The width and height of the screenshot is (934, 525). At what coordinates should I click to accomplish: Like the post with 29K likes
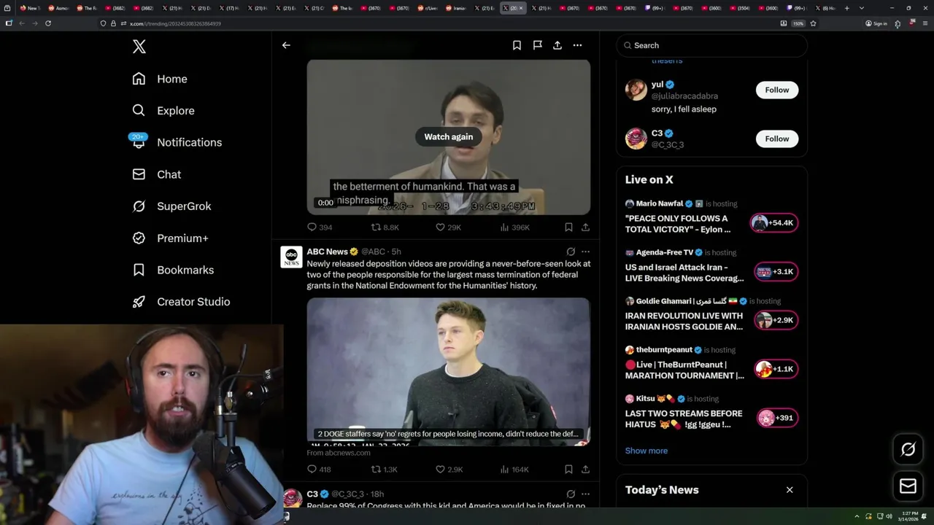[448, 227]
